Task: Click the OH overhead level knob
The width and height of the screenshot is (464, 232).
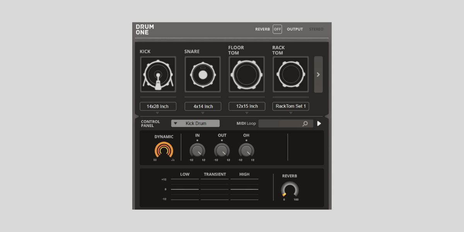Action: (x=246, y=151)
